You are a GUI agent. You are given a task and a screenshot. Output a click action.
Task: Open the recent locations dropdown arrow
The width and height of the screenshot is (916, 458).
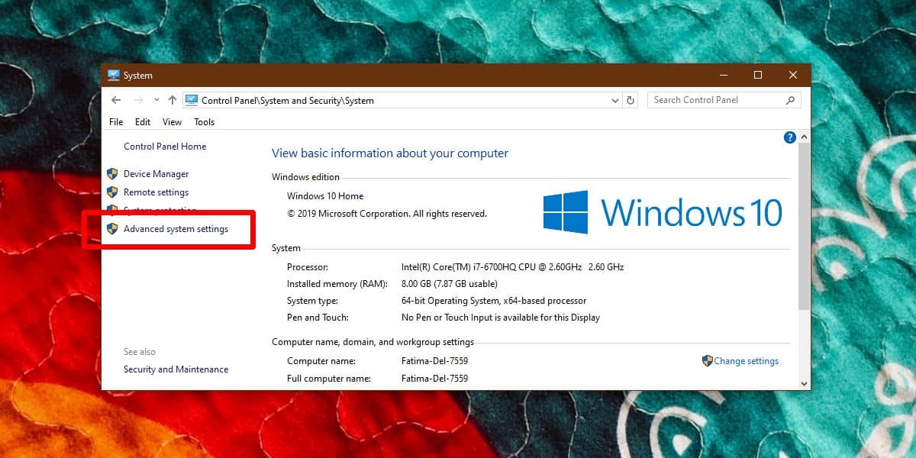[x=156, y=100]
